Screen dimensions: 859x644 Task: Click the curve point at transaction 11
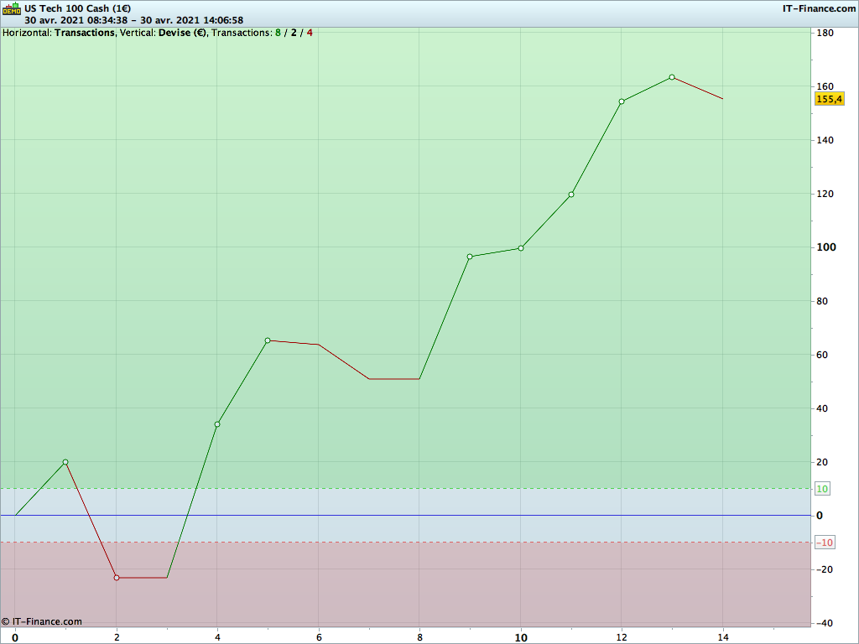click(571, 195)
